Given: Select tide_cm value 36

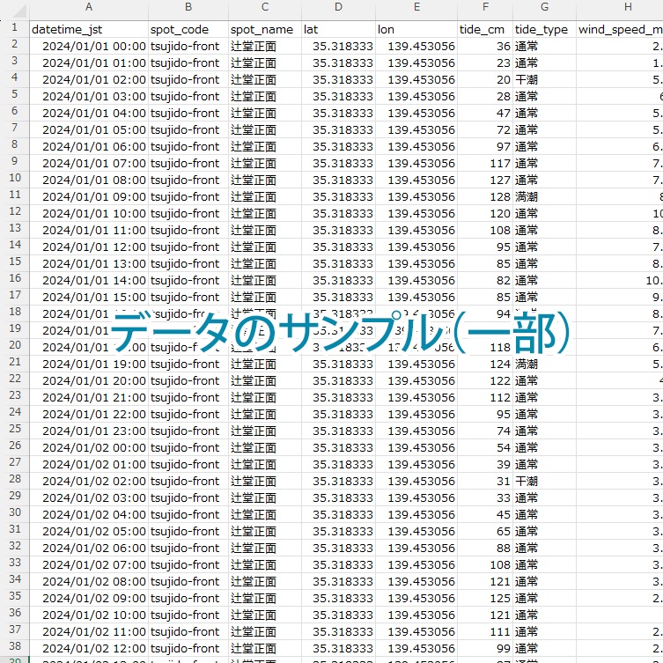Looking at the screenshot, I should [485, 46].
